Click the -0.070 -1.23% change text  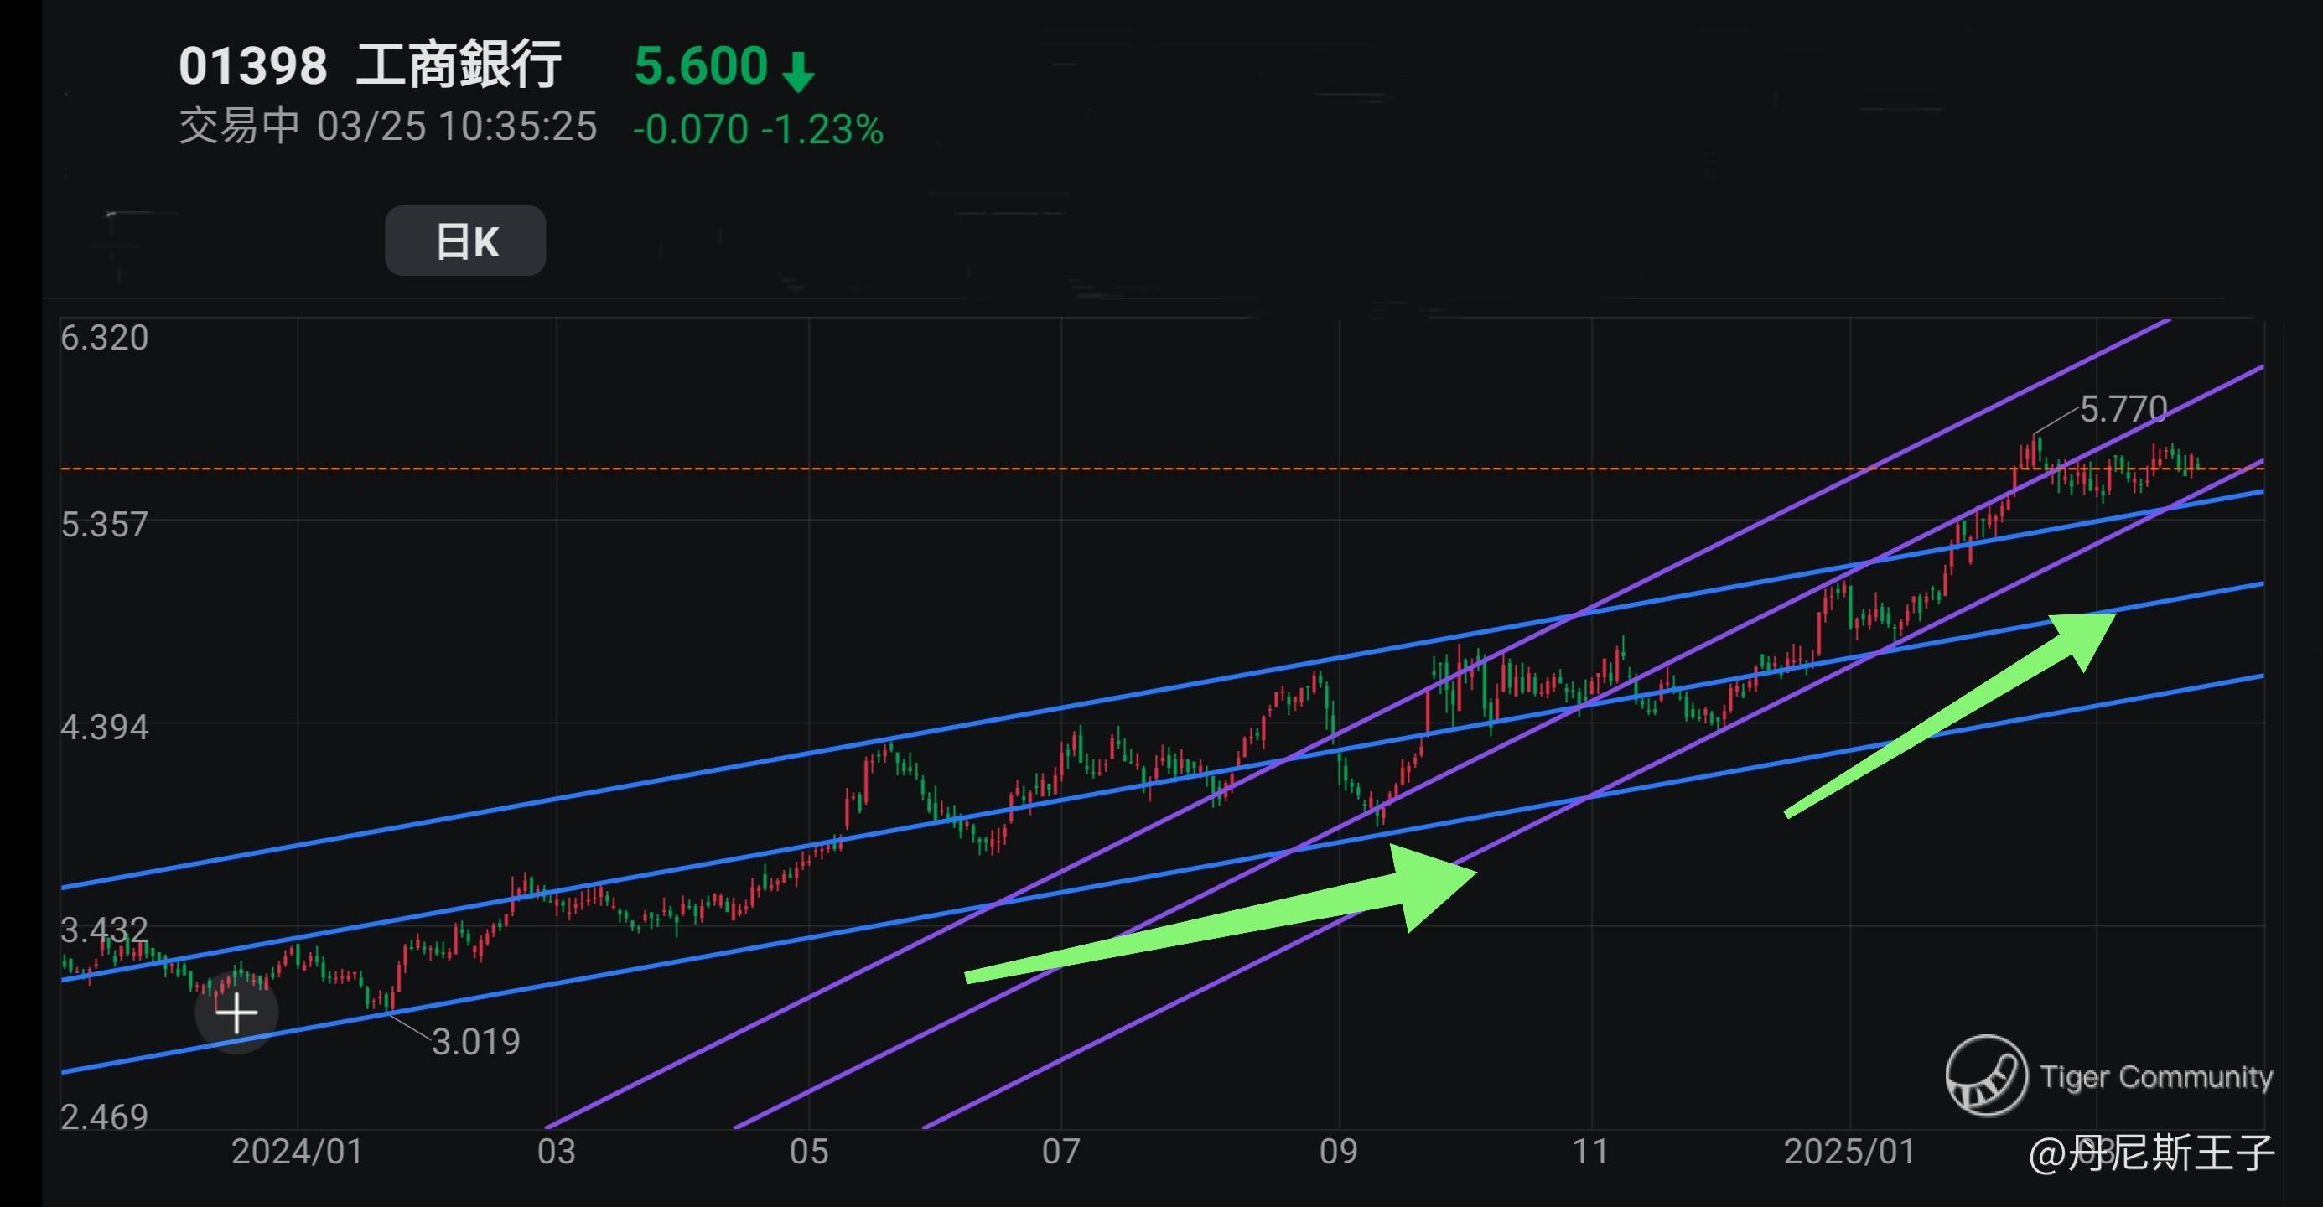click(758, 129)
